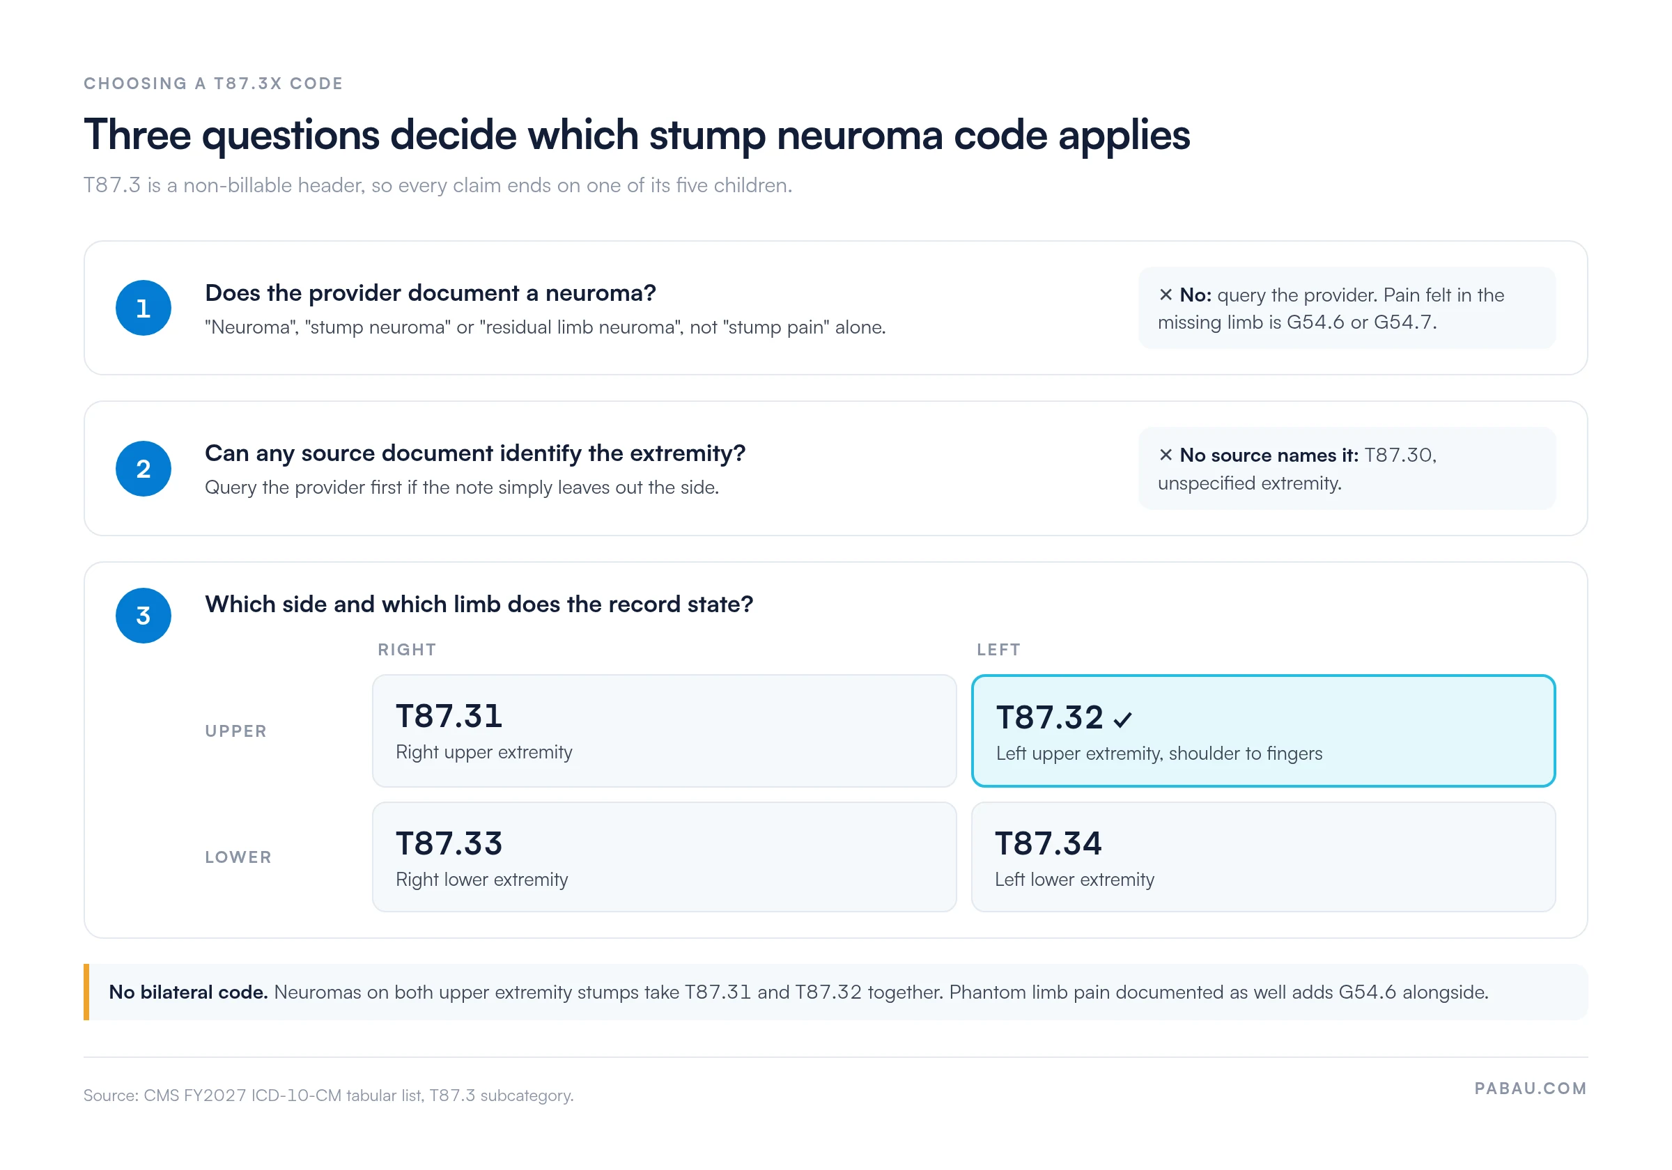This screenshot has height=1170, width=1672.
Task: Click the checkmark beside T87.32
Action: point(1122,719)
